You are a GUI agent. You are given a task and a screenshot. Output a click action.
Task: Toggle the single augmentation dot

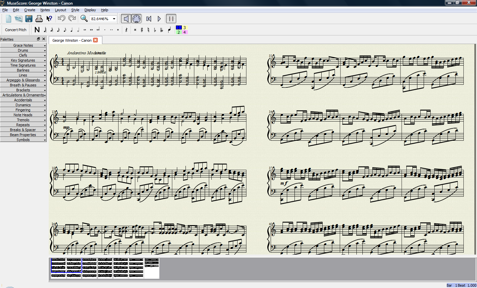click(x=105, y=30)
